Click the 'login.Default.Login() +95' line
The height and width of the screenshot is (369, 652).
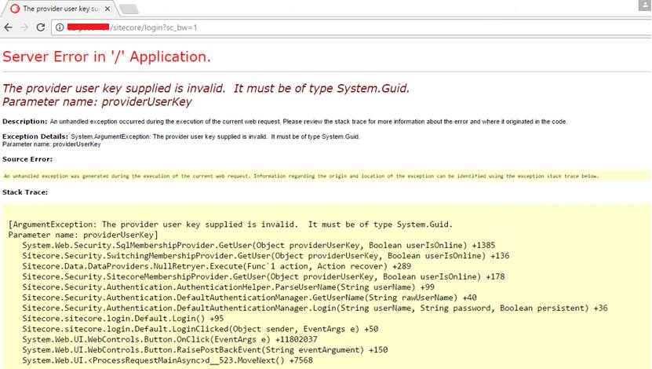(x=123, y=319)
